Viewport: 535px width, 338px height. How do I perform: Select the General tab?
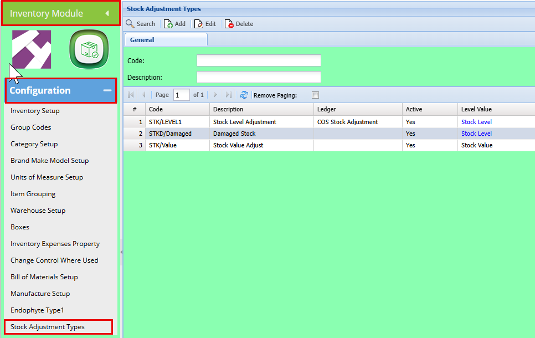142,40
